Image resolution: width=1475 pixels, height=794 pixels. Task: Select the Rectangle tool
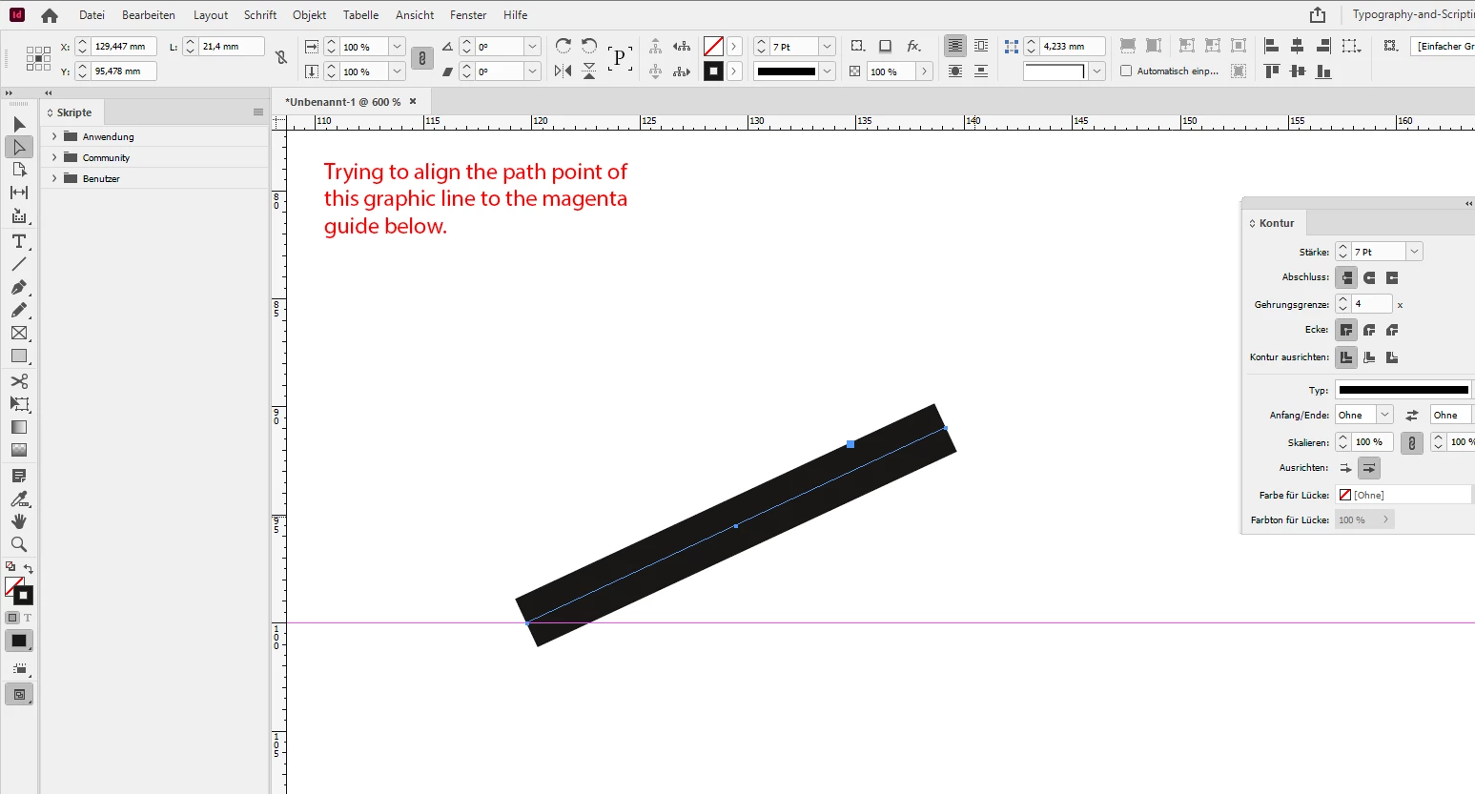coord(19,356)
